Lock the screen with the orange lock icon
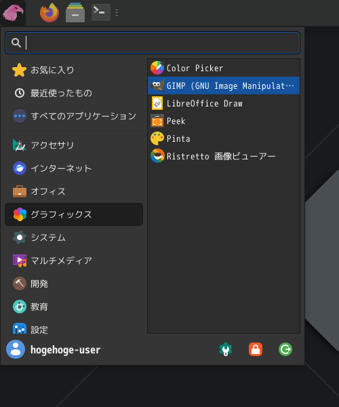This screenshot has height=407, width=339. click(x=256, y=349)
